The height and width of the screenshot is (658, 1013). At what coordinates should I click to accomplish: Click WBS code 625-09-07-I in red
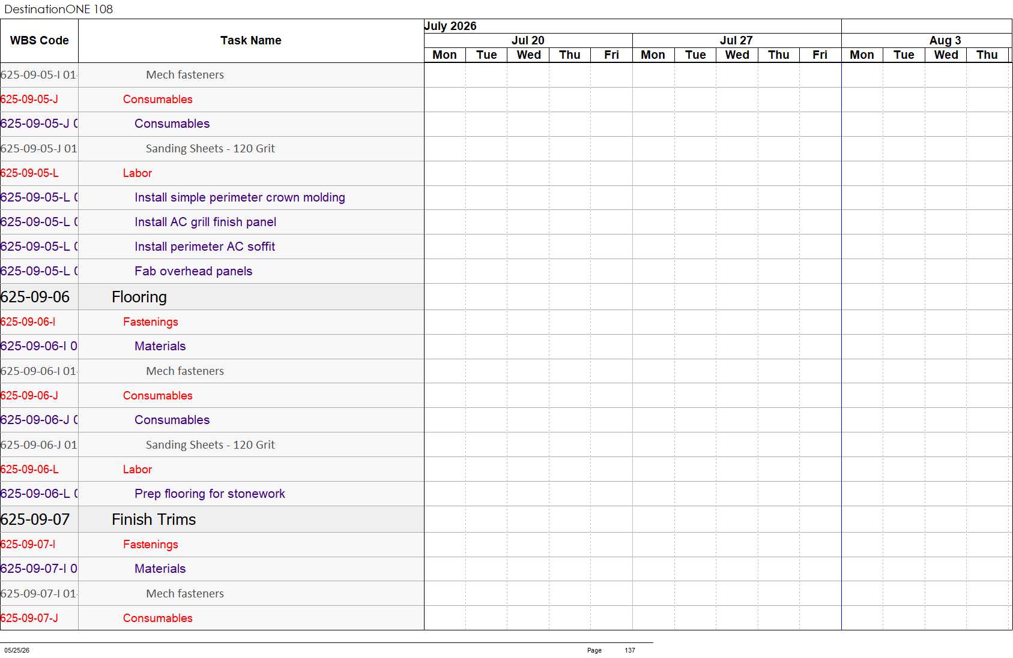click(28, 544)
